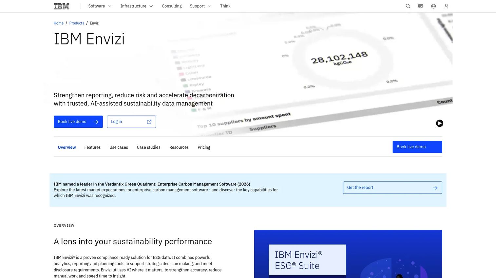Select the Pricing tab

(x=204, y=147)
